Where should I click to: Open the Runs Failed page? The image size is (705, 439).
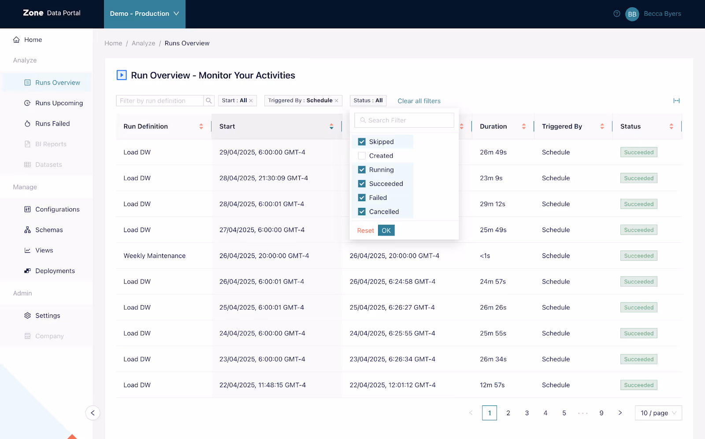(x=52, y=123)
